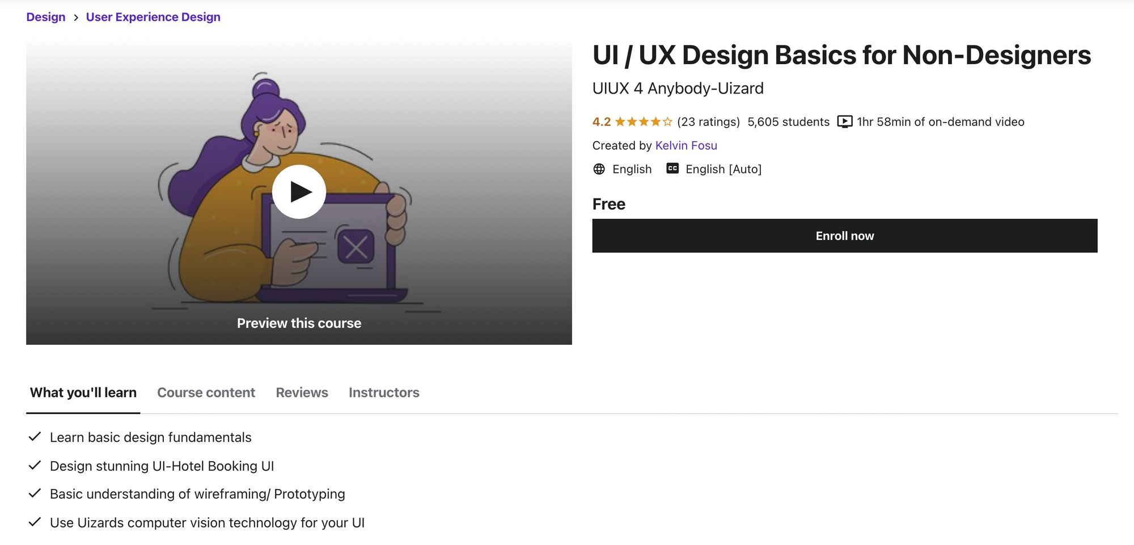Click the checkmark beside wireframing/Prototyping point
Viewport: 1134px width, 545px height.
pos(33,493)
